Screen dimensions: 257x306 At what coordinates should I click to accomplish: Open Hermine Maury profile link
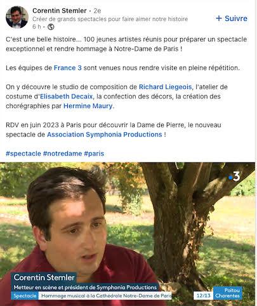(x=88, y=106)
